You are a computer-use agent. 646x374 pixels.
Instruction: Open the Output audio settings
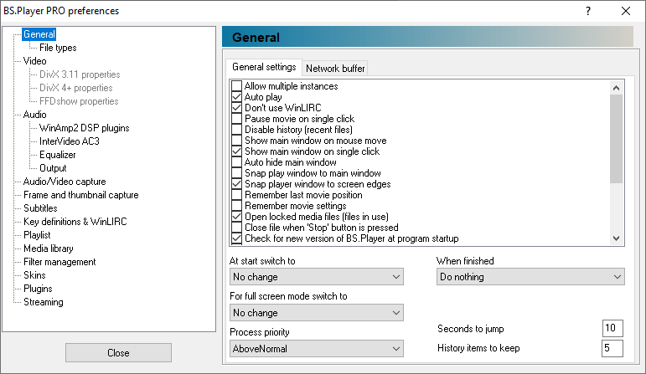53,168
